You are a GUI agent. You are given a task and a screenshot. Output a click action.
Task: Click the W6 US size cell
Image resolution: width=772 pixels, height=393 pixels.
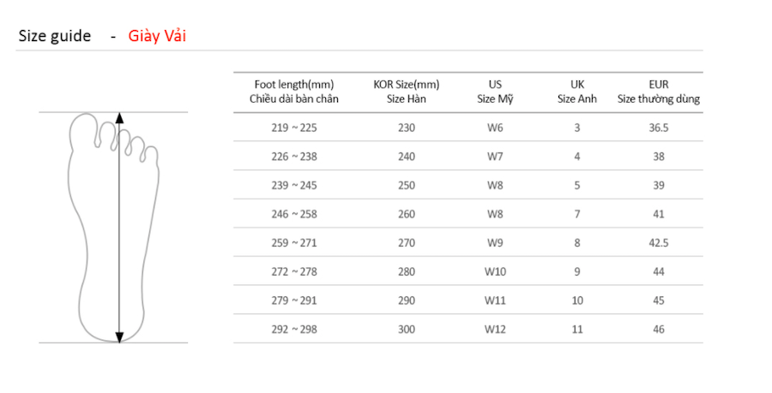click(495, 128)
